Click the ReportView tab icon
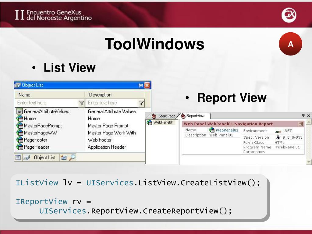The height and width of the screenshot is (234, 312). pos(183,116)
